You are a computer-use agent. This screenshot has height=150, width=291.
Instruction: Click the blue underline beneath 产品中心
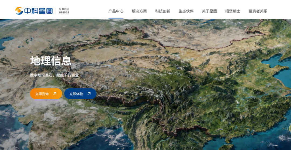[x=116, y=19]
